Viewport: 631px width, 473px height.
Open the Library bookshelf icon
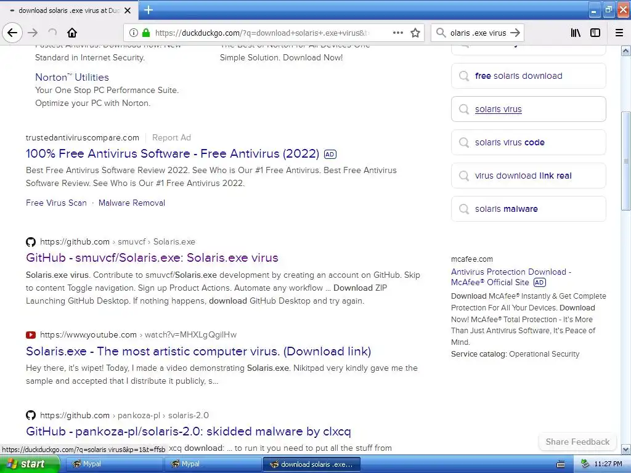click(x=576, y=33)
